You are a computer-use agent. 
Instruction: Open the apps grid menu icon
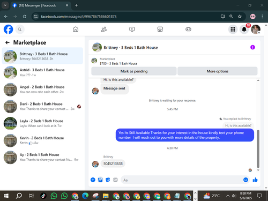pos(233,29)
